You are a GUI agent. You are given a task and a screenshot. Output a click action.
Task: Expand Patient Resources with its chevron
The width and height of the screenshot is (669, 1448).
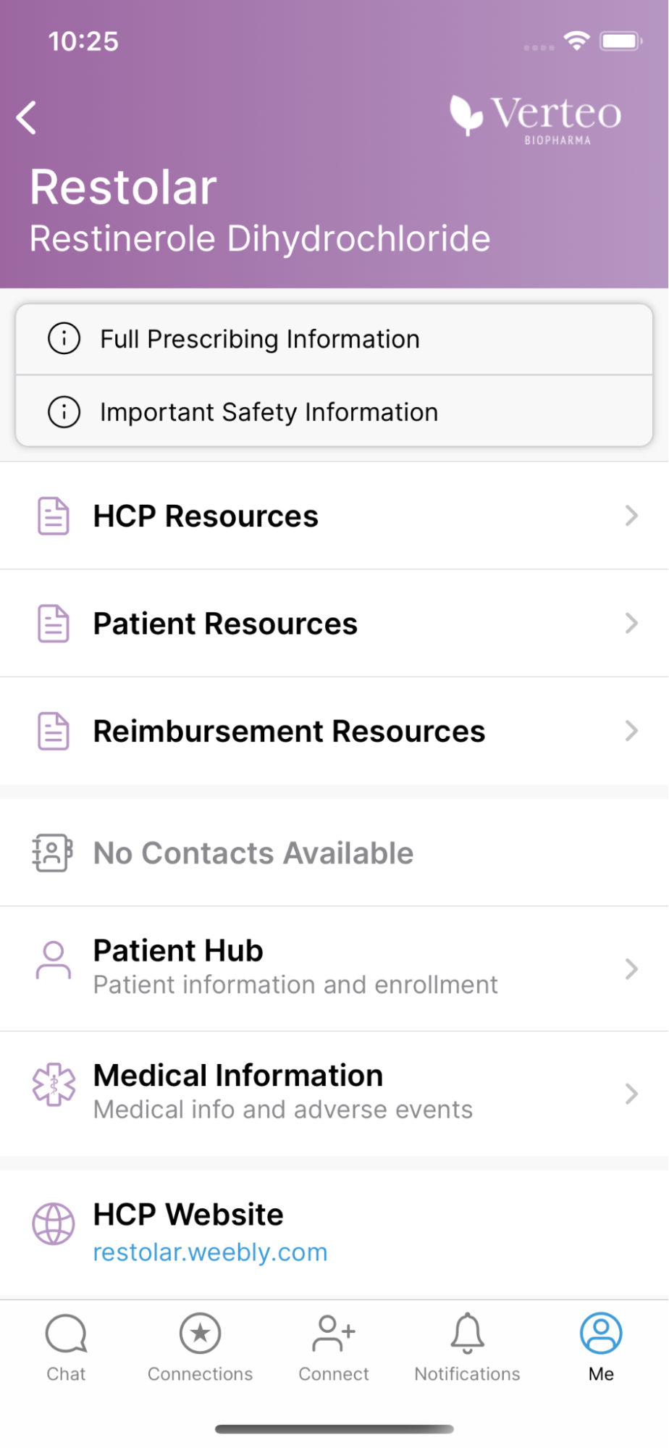[x=631, y=623]
